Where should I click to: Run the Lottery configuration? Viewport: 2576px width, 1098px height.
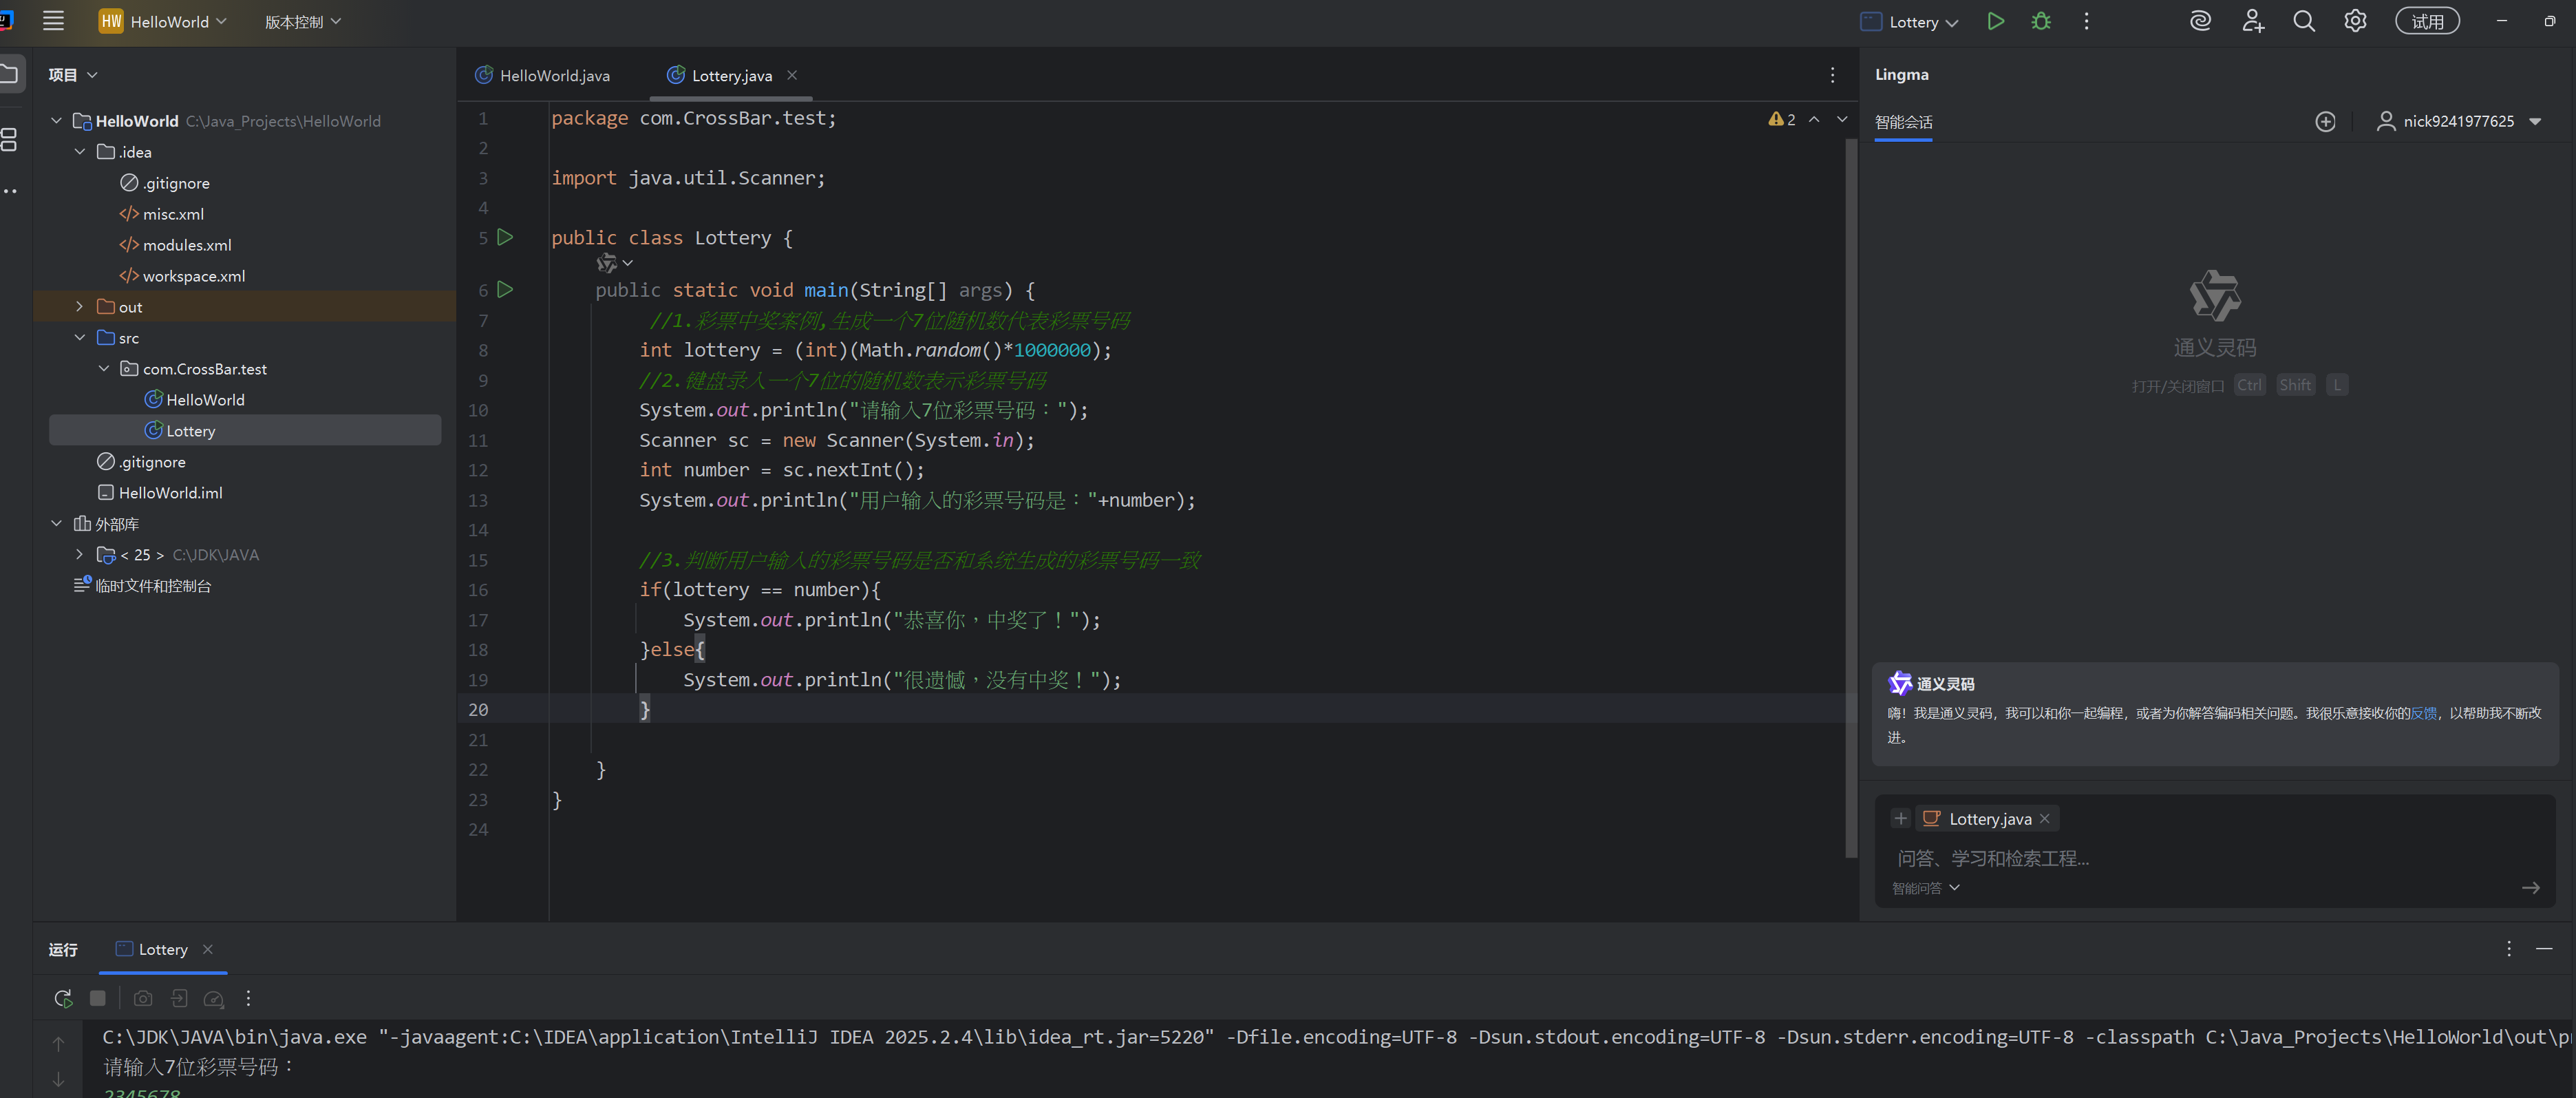(1995, 21)
